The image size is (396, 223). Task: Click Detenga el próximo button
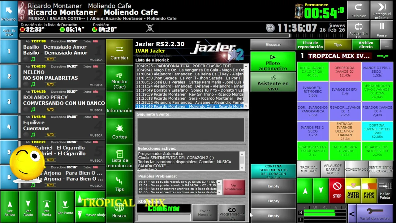pyautogui.click(x=382, y=10)
